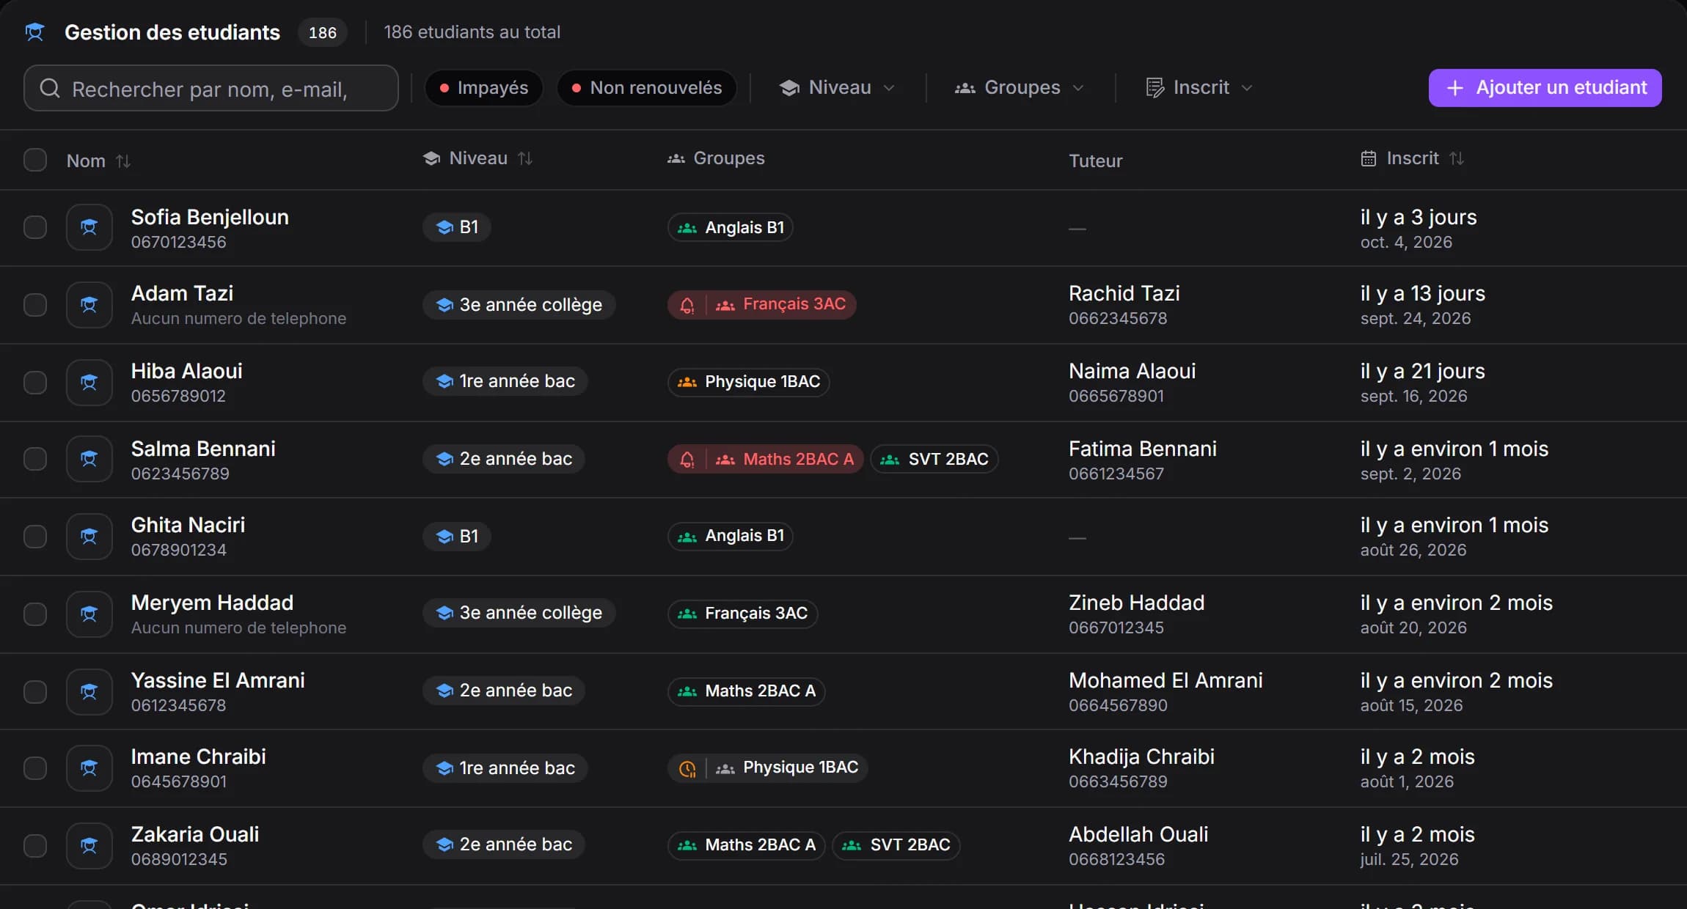
Task: Click the graduation cap logo beside Gestion des etudiants
Action: [34, 32]
